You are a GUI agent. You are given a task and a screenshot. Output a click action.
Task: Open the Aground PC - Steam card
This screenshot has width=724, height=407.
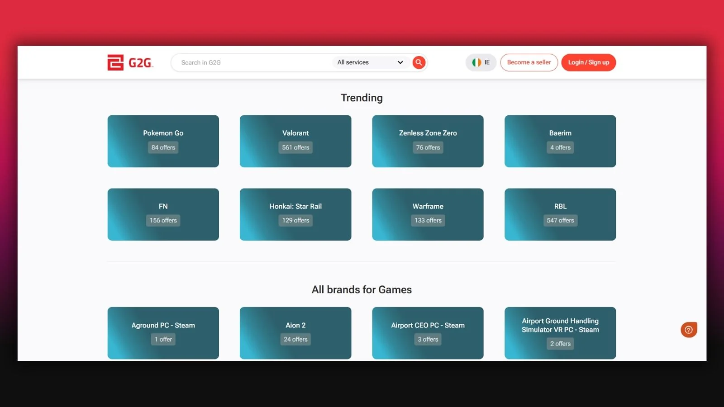(x=163, y=333)
